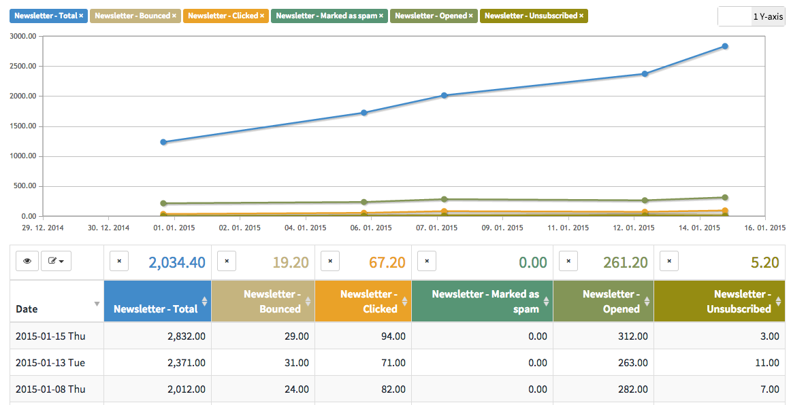Image resolution: width=791 pixels, height=405 pixels.
Task: Toggle the 1 Y-axis switch
Action: click(752, 16)
